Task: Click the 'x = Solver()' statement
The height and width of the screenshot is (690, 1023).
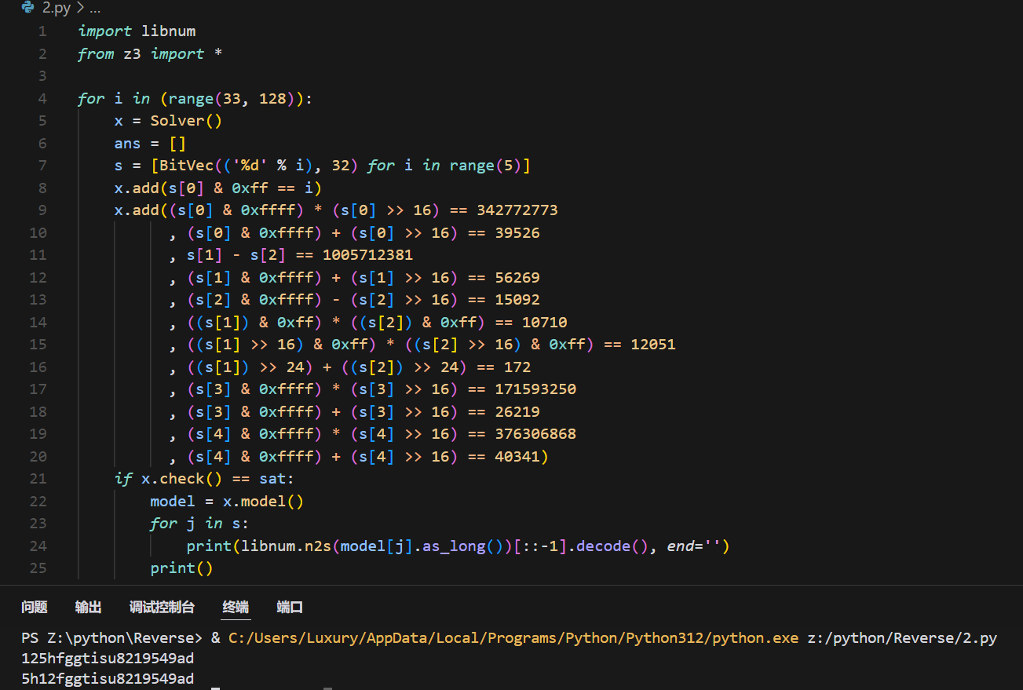Action: coord(168,121)
